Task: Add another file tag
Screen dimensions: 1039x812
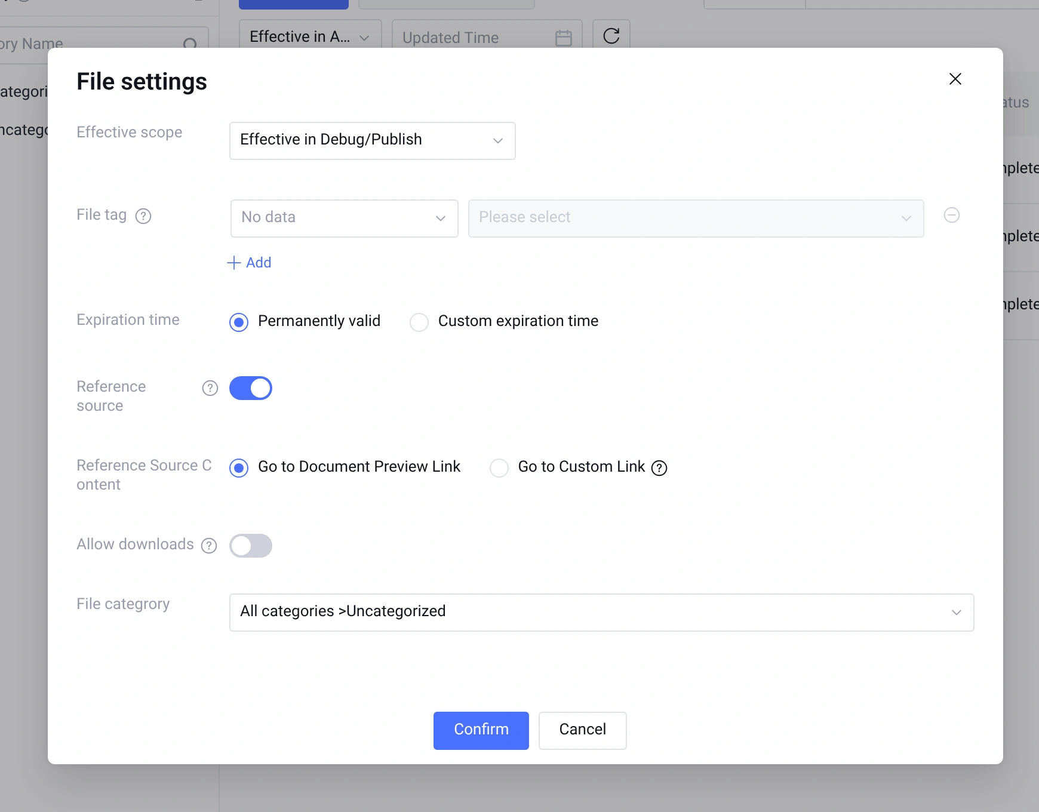Action: pyautogui.click(x=250, y=263)
